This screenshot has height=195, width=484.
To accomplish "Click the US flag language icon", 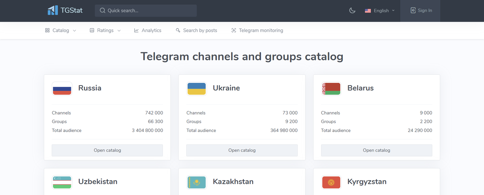I will coord(368,11).
